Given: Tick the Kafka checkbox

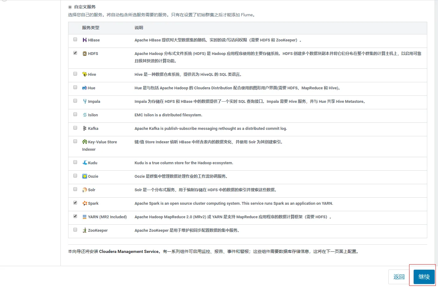Looking at the screenshot, I should [x=75, y=128].
